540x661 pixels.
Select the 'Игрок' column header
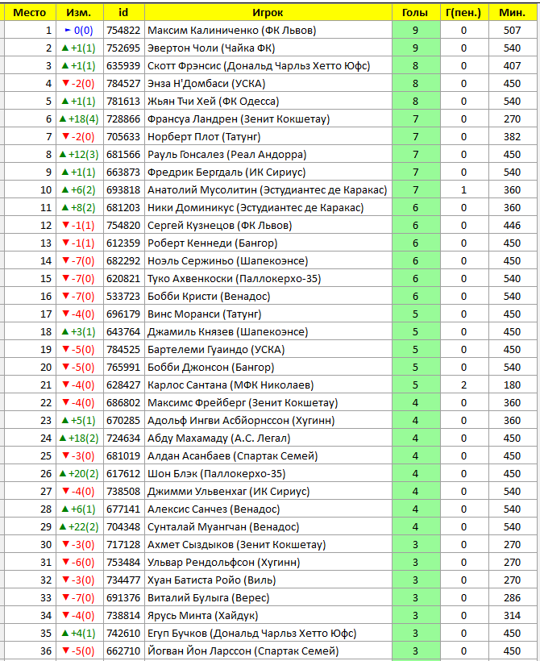tap(268, 13)
